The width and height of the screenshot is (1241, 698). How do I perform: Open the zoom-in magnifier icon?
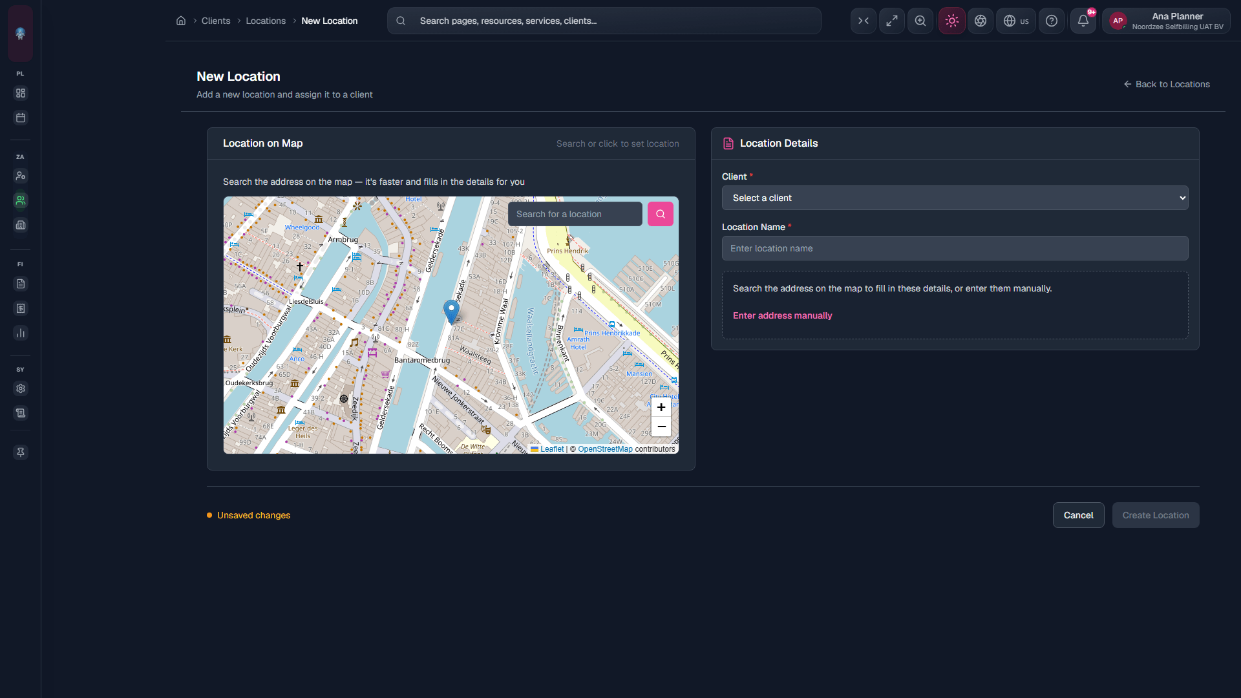[920, 21]
